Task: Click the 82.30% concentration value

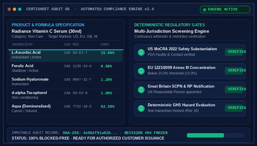Action: click(107, 107)
